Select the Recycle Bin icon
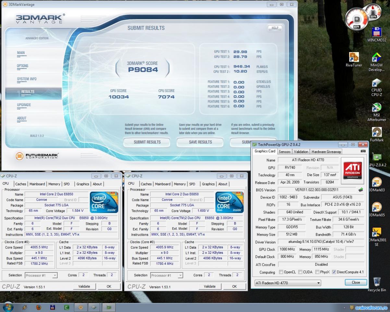The width and height of the screenshot is (390, 312). point(377,284)
